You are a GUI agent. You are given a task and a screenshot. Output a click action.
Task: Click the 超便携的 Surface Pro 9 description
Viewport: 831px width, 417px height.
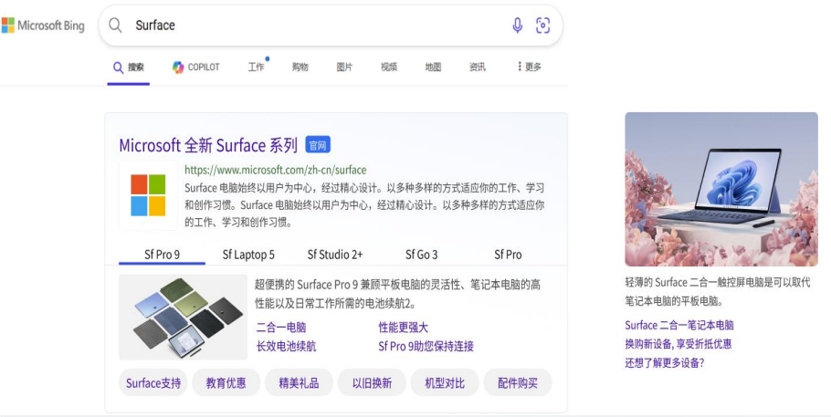[x=397, y=294]
